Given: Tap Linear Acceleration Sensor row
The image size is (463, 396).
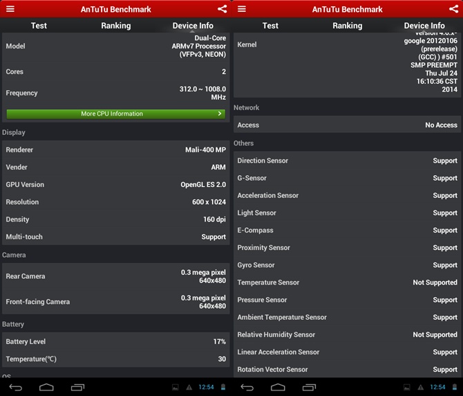Looking at the screenshot, I should coord(347,352).
